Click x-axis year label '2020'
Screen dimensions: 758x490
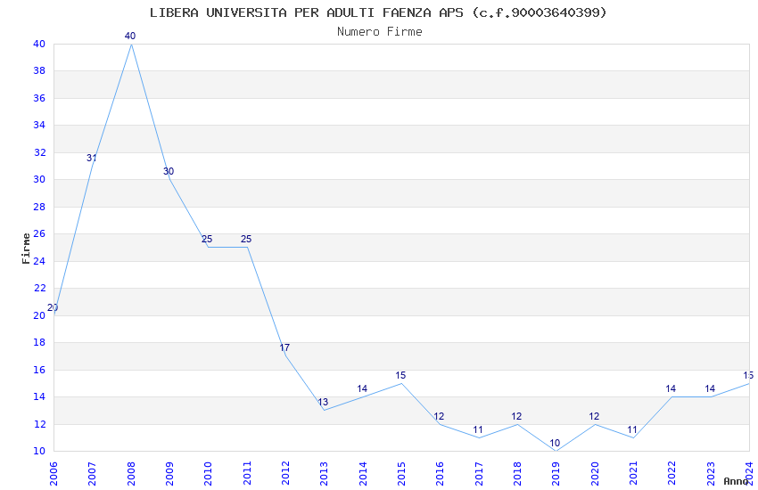coord(595,473)
